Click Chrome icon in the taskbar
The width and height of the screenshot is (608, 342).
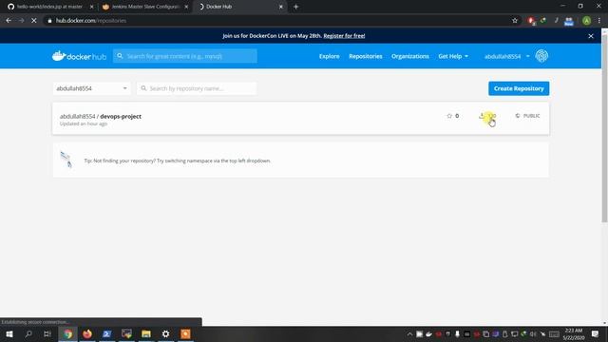coord(67,333)
